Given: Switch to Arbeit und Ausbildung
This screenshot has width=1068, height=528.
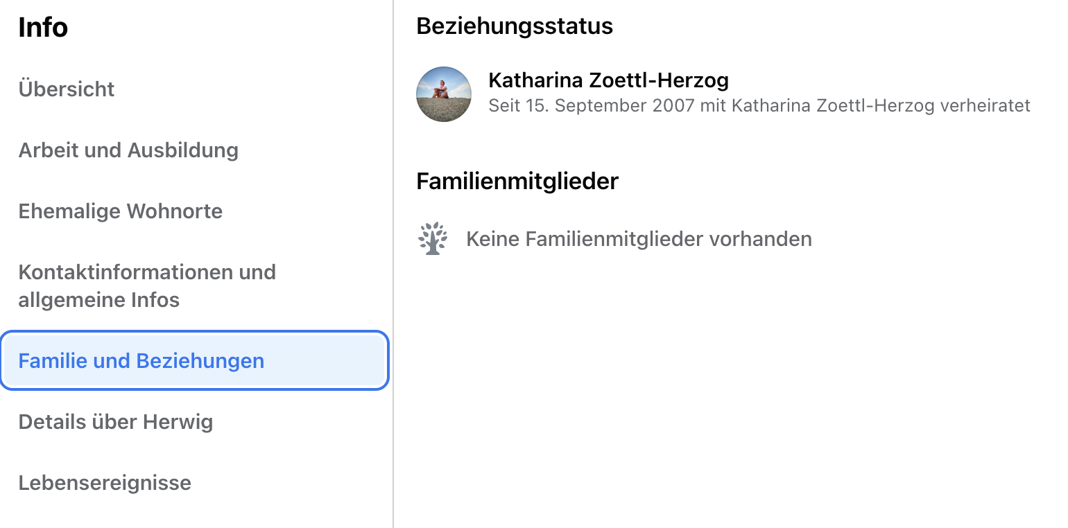Looking at the screenshot, I should click(128, 150).
